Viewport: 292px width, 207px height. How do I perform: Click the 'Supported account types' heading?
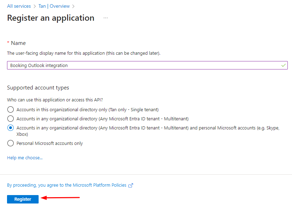(x=38, y=88)
